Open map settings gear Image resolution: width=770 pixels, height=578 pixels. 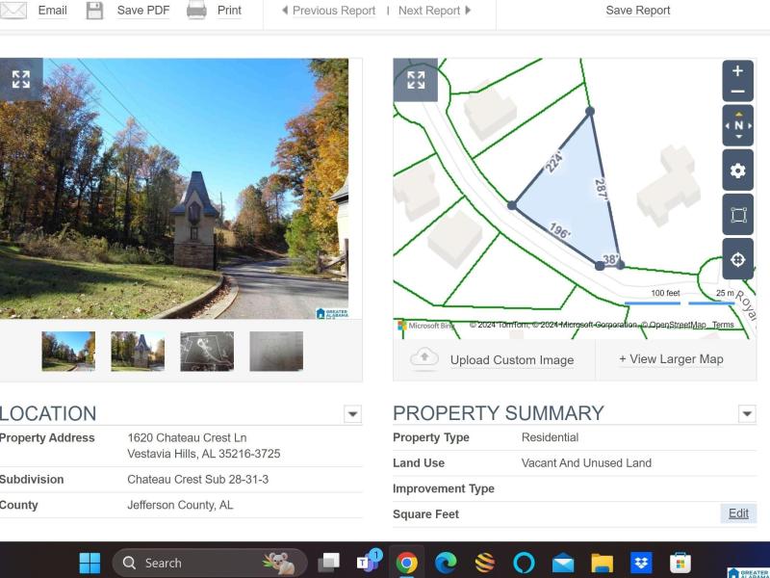point(738,171)
